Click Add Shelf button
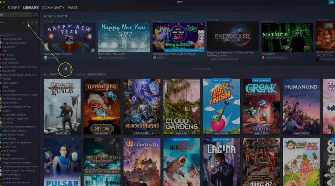Viewport: 335px width, 186px height. (x=202, y=69)
